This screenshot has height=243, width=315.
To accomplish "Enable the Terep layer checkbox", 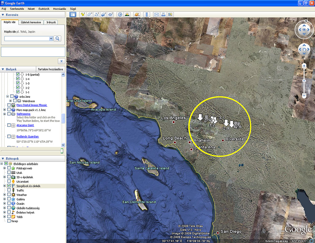I will (9, 221).
